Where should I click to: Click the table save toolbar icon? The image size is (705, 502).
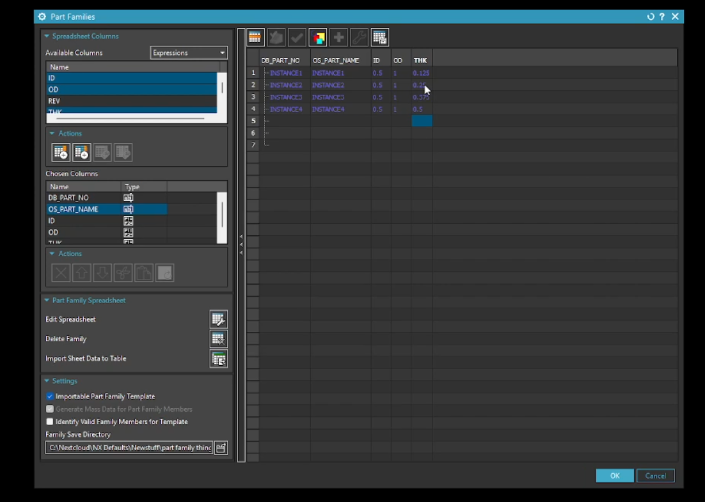click(380, 38)
